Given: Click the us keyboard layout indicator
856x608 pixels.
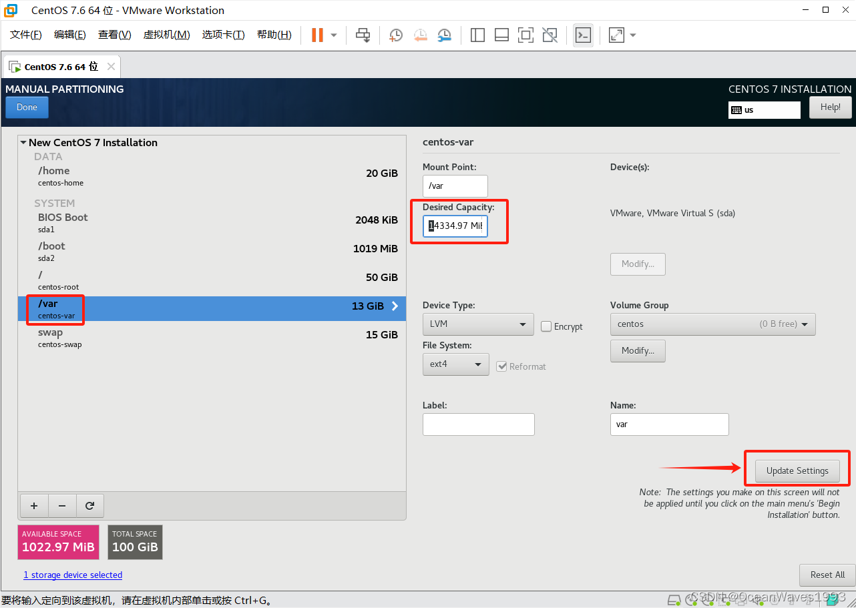Looking at the screenshot, I should [764, 110].
